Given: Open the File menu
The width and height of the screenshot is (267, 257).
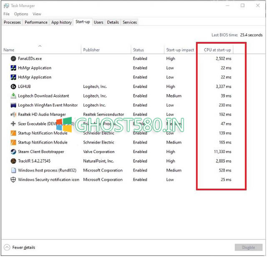Looking at the screenshot, I should coord(7,14).
